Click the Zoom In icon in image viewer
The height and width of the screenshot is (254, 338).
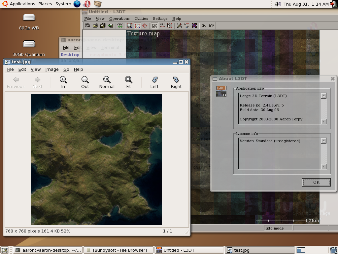click(x=63, y=82)
